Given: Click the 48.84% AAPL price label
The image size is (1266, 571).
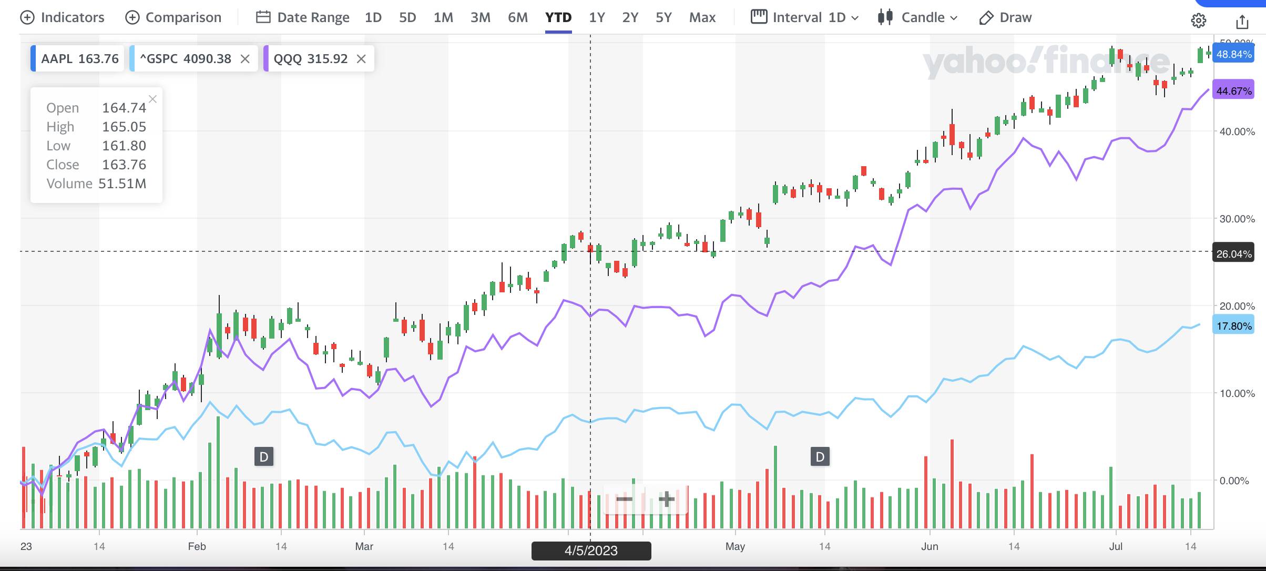Looking at the screenshot, I should pyautogui.click(x=1234, y=54).
